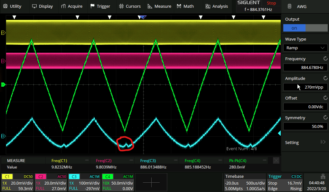The image size is (329, 192).
Task: Toggle channel C1 descriptor box
Action: [x=17, y=182]
